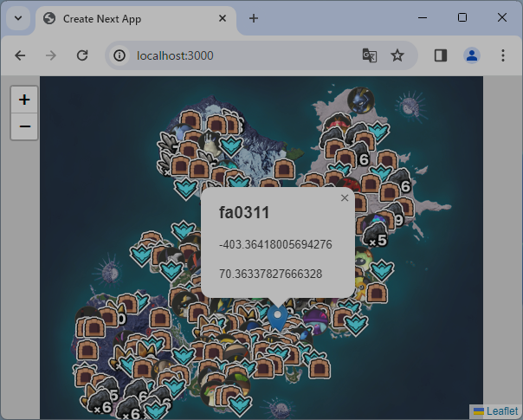Zoom in the map with plus button

point(24,100)
